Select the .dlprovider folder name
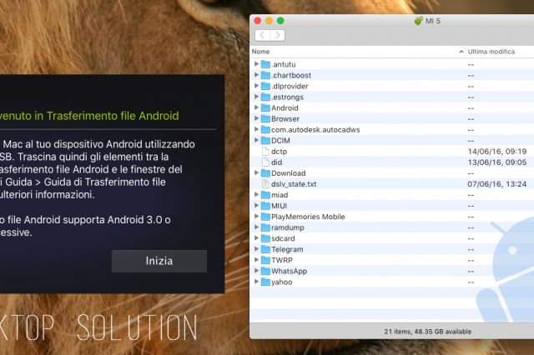 click(x=290, y=86)
